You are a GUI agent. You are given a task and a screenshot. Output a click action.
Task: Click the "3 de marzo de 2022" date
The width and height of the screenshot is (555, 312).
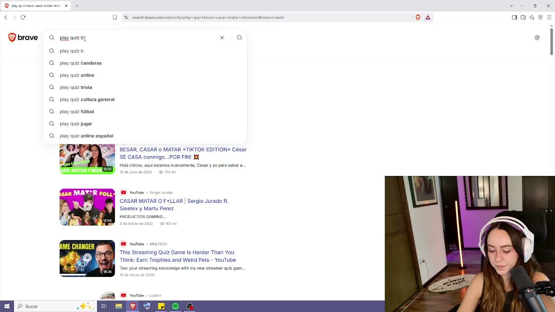tap(136, 224)
